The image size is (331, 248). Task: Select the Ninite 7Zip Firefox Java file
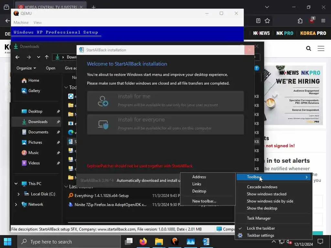point(111,205)
